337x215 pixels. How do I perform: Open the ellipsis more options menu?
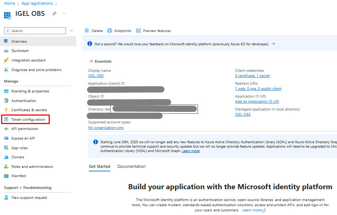click(64, 14)
